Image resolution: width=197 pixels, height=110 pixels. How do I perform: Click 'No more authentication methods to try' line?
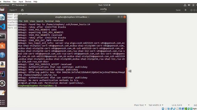[x=49, y=80]
